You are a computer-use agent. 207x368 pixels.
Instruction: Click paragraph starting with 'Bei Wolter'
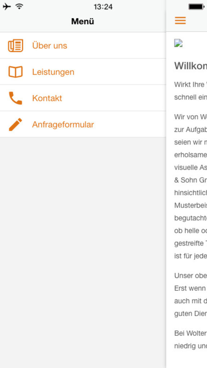click(190, 340)
